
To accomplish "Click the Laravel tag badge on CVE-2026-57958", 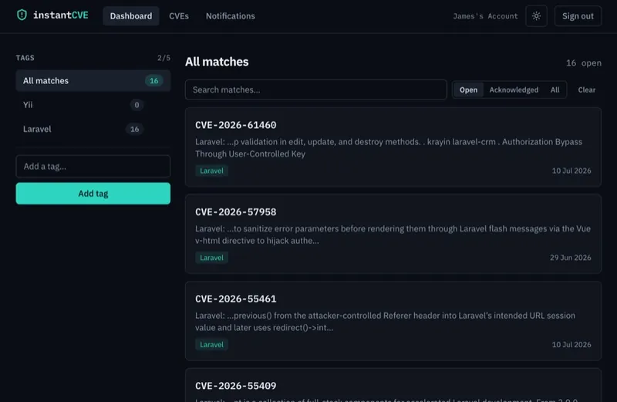I will [x=211, y=258].
